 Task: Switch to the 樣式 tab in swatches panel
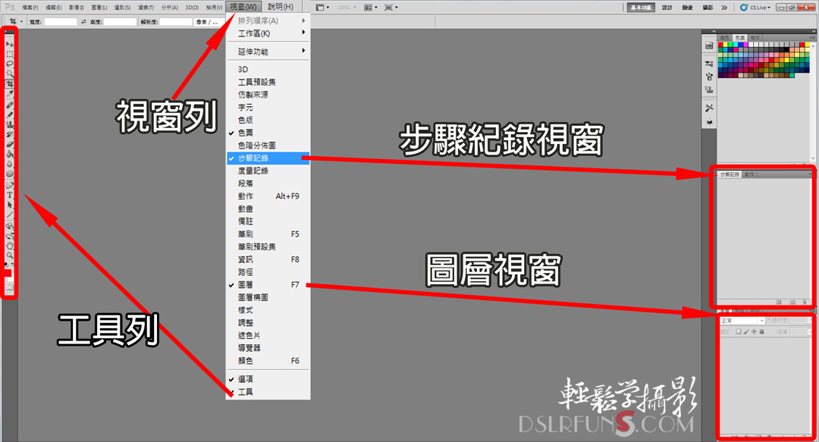click(x=755, y=37)
